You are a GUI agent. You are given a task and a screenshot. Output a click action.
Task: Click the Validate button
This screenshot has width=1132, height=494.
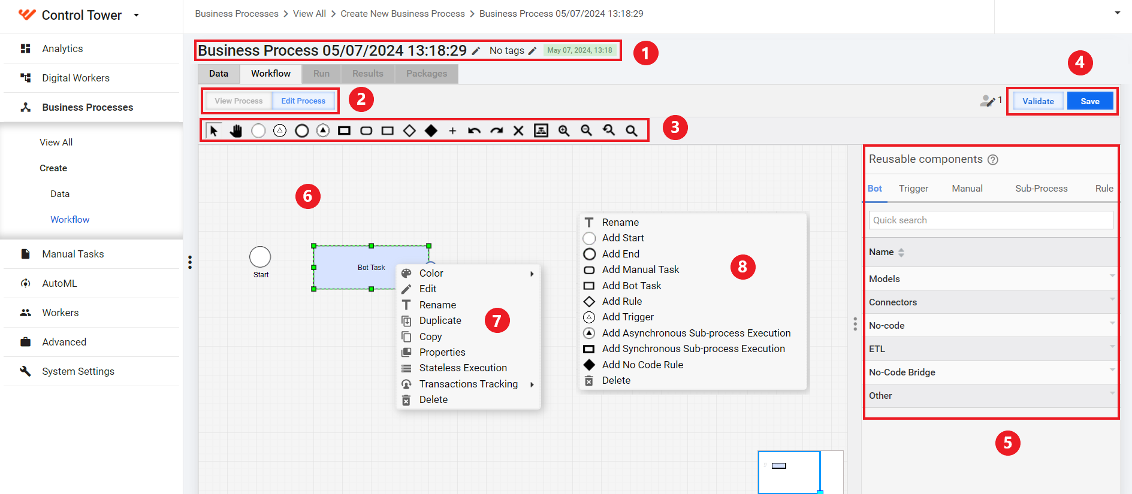point(1038,101)
